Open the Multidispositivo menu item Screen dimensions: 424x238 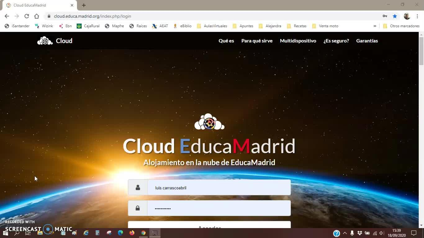298,41
